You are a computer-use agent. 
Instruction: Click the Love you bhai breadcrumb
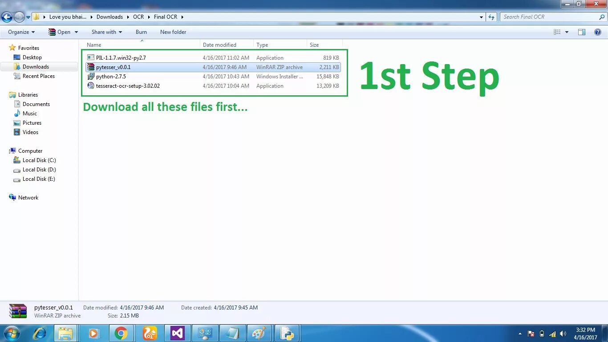tap(68, 17)
